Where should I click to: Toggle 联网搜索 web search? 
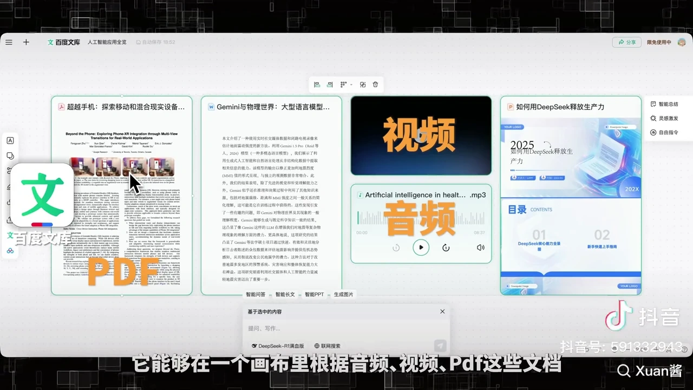[x=327, y=346]
